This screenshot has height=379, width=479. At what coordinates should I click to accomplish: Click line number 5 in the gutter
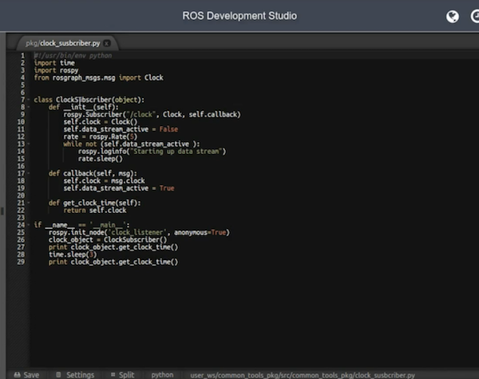(x=22, y=85)
